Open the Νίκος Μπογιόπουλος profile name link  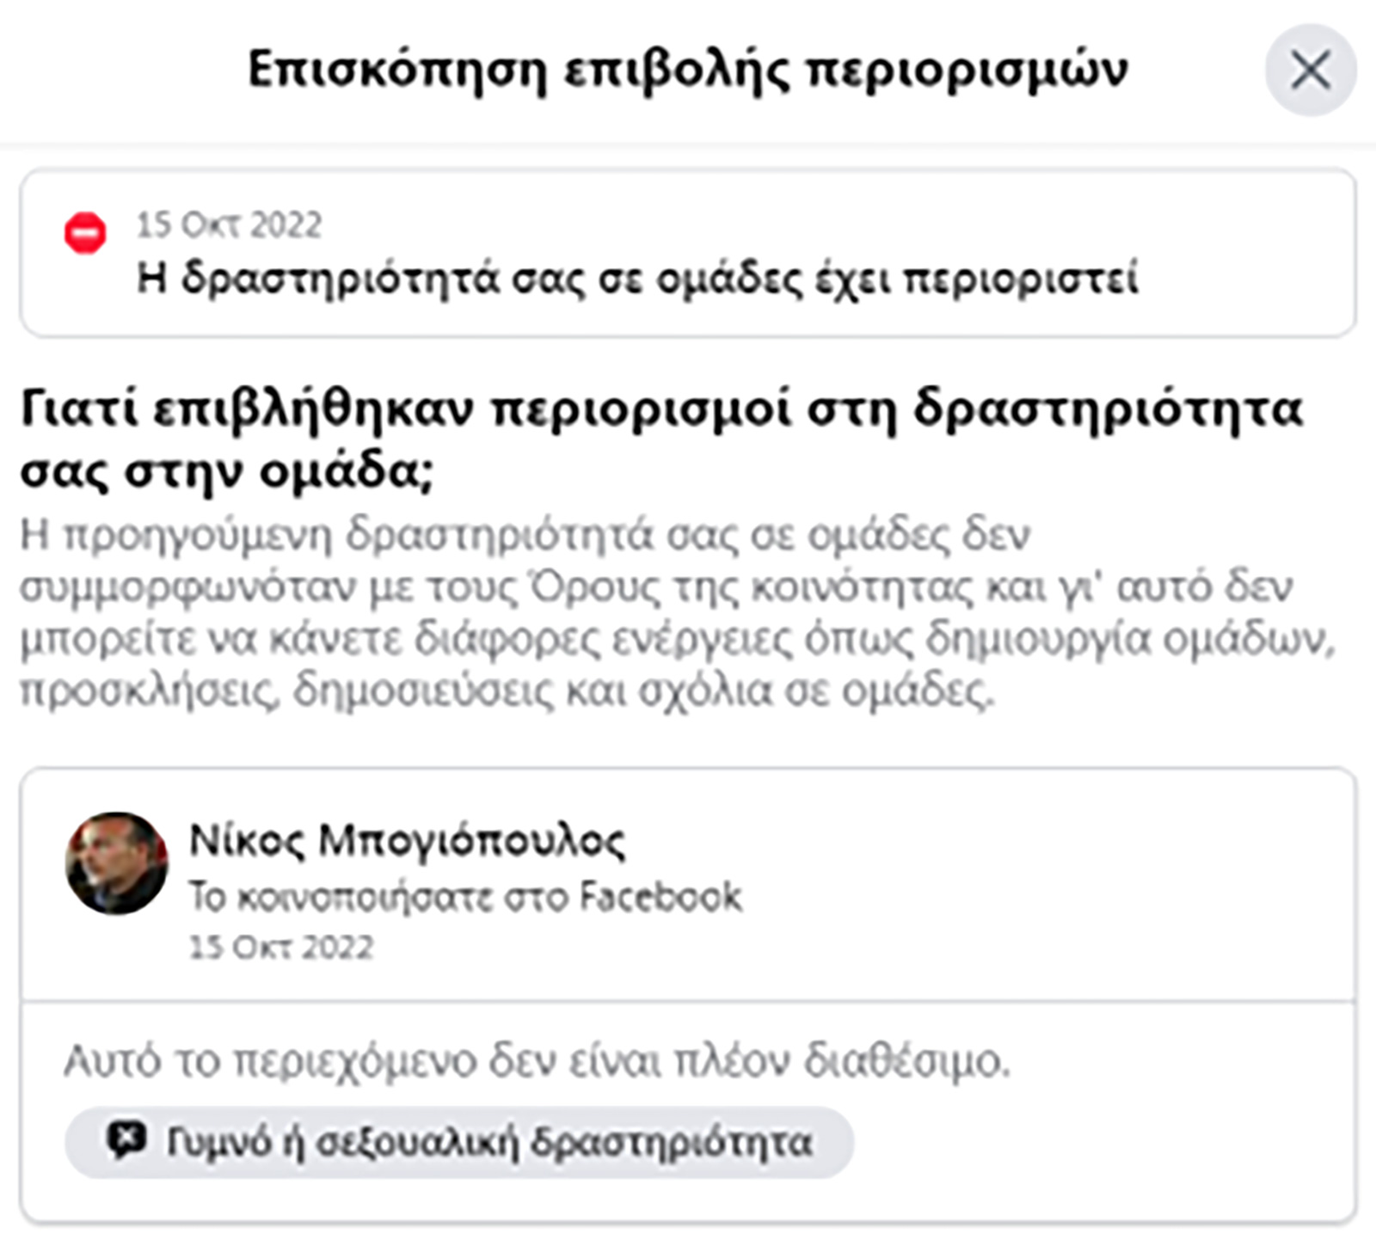coord(407,841)
